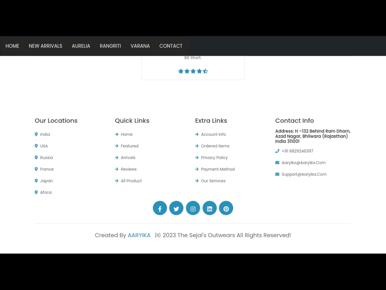Click the arrow icon beside Ordered Items

[197, 146]
